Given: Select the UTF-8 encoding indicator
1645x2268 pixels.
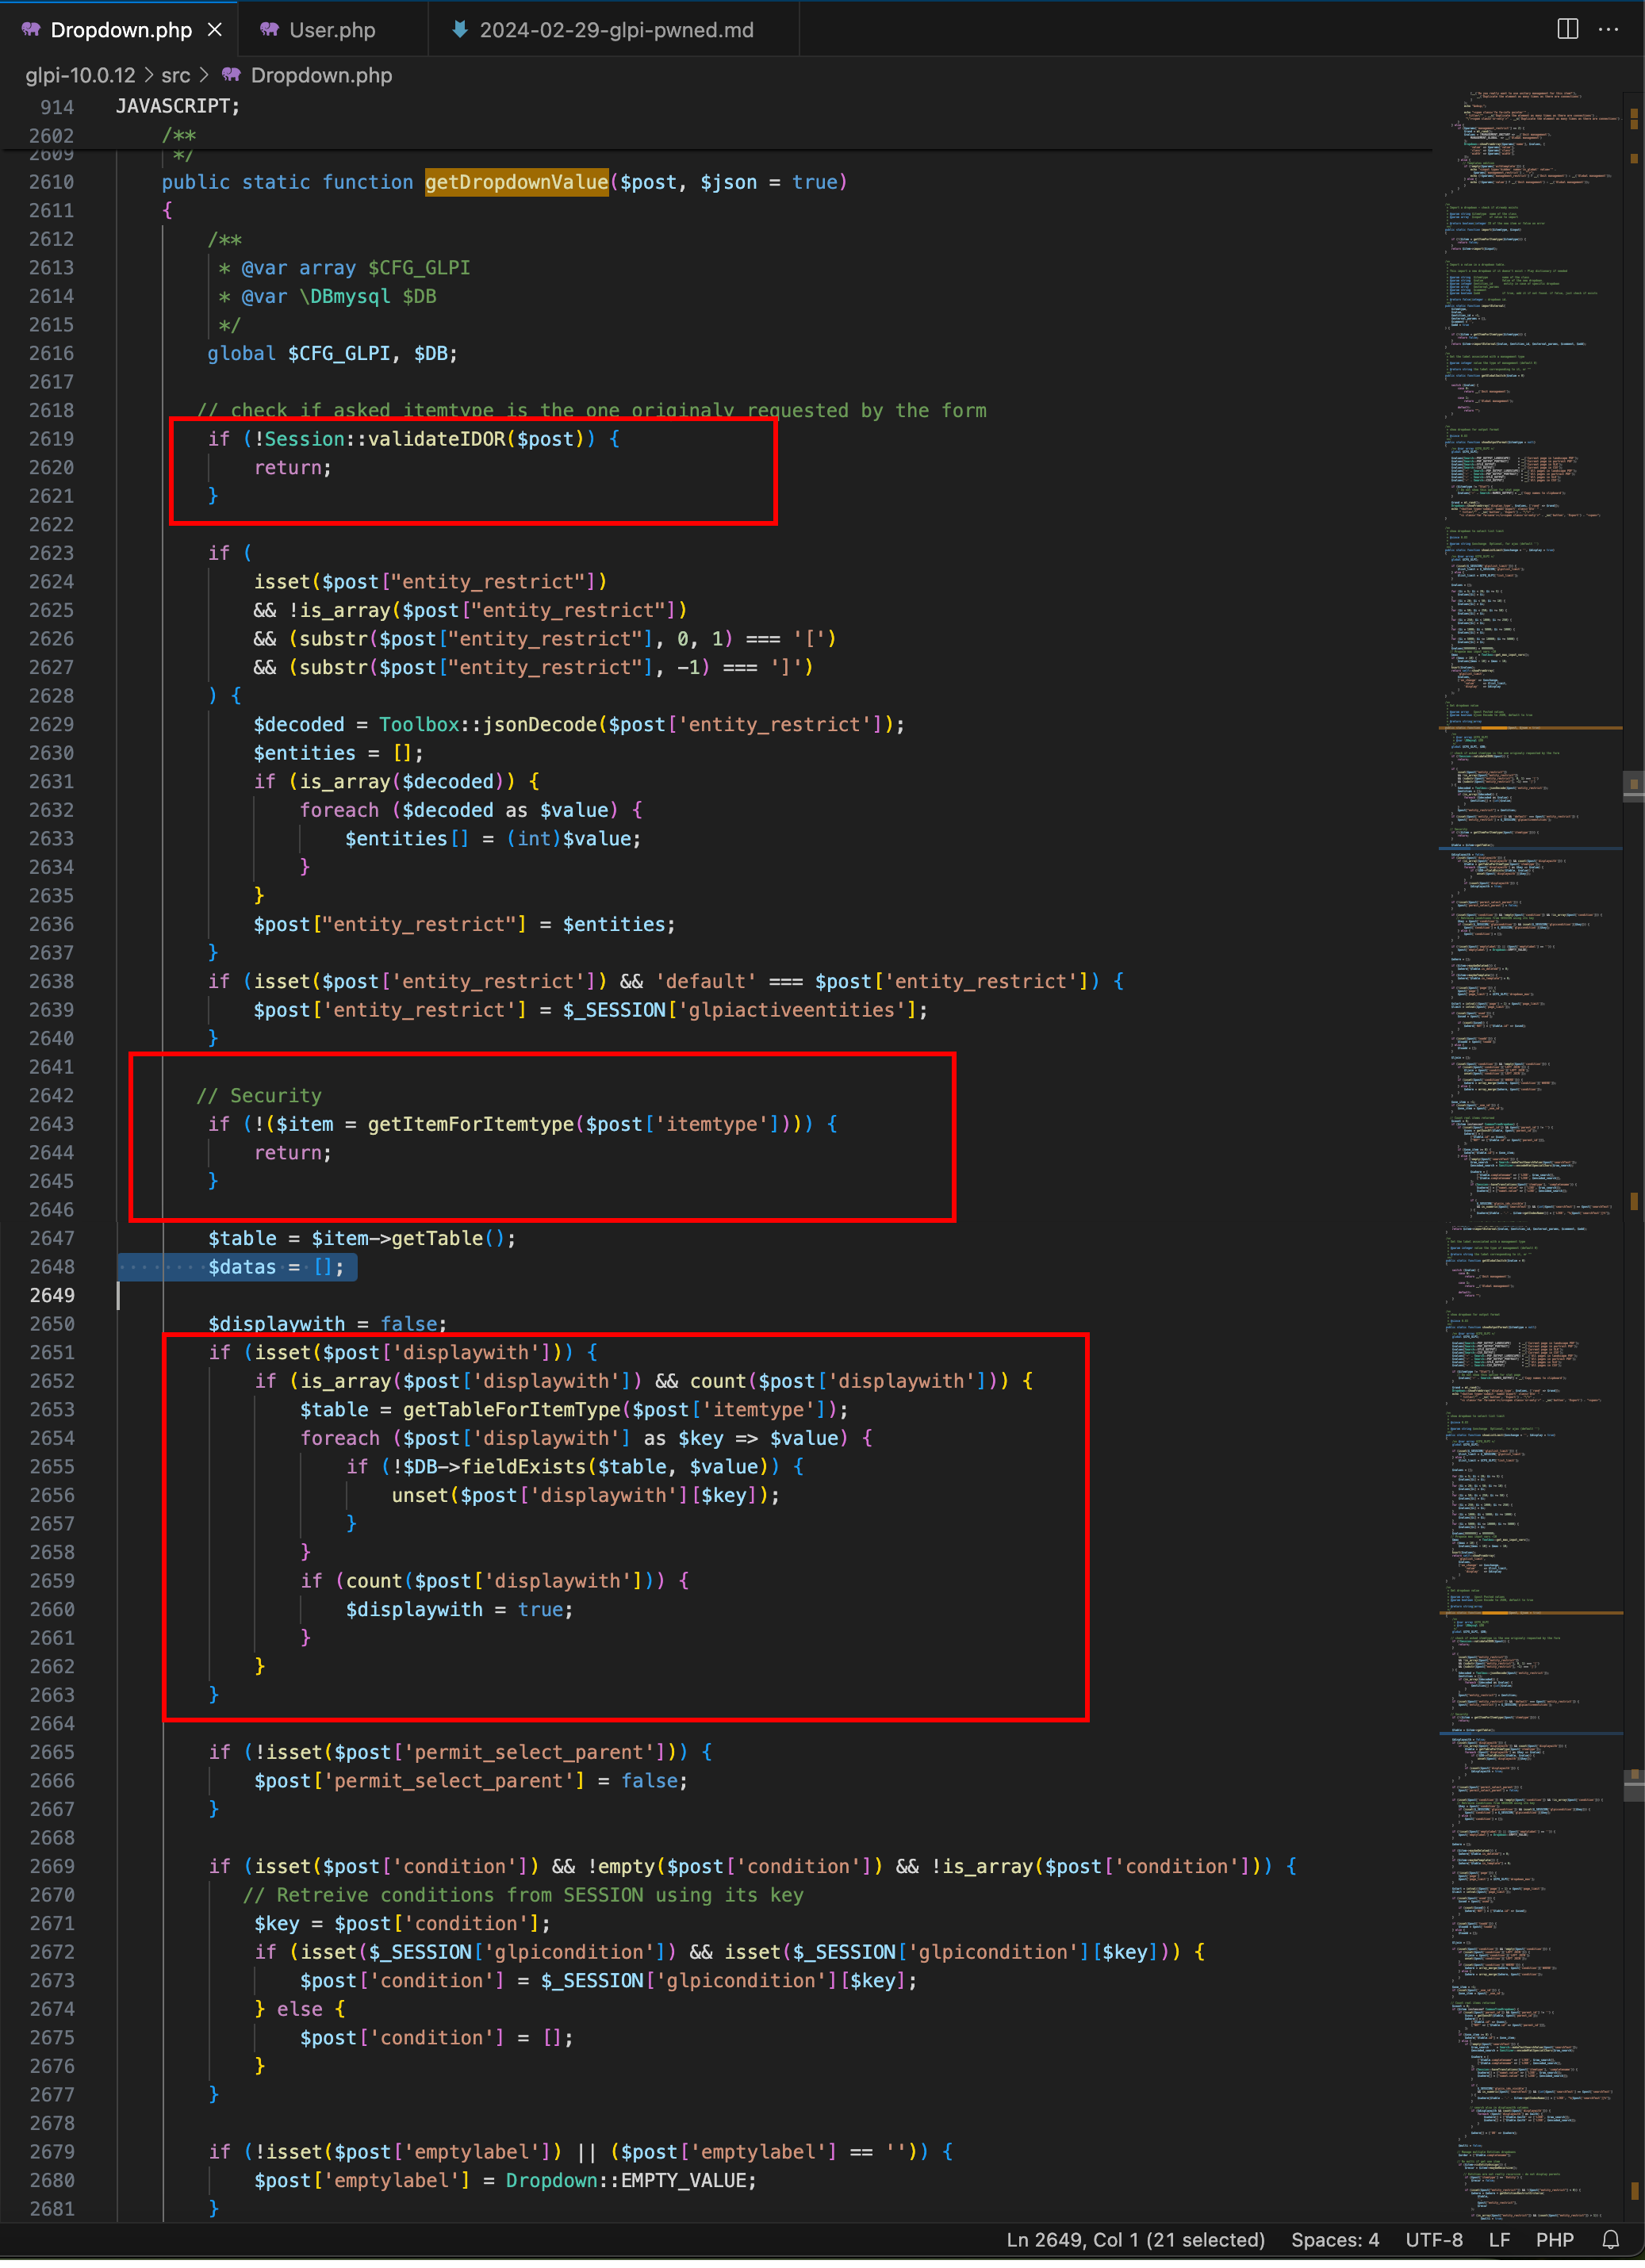Looking at the screenshot, I should (x=1434, y=2239).
